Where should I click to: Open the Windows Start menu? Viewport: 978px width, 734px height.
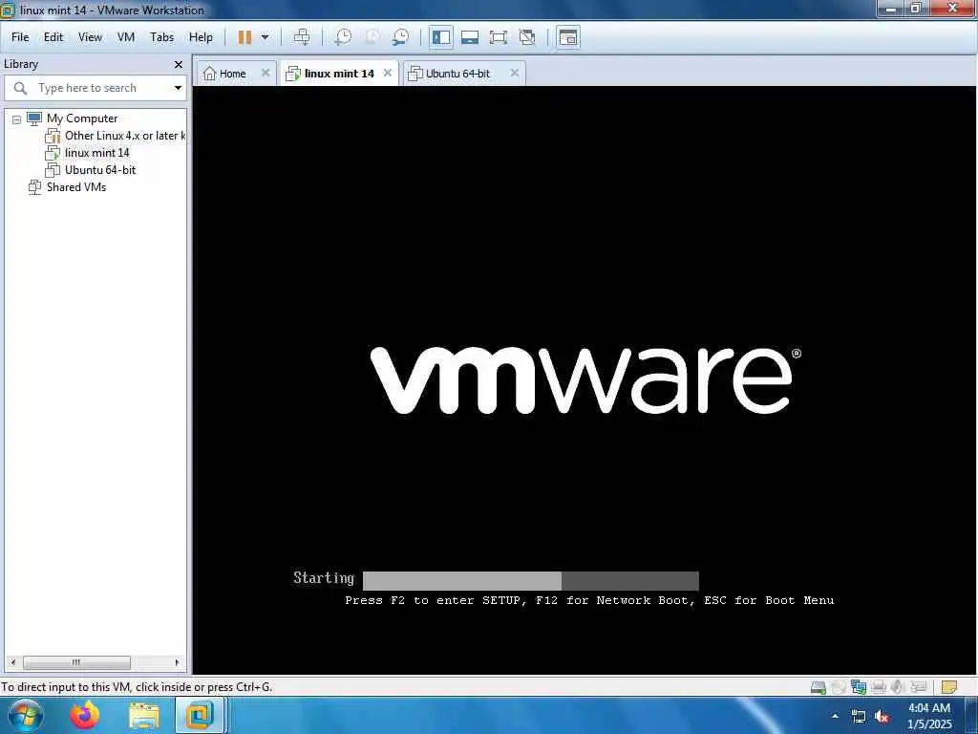click(x=26, y=715)
